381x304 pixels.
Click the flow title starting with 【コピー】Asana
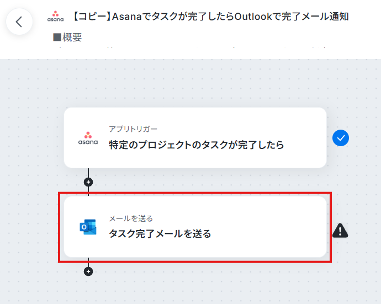pyautogui.click(x=210, y=17)
